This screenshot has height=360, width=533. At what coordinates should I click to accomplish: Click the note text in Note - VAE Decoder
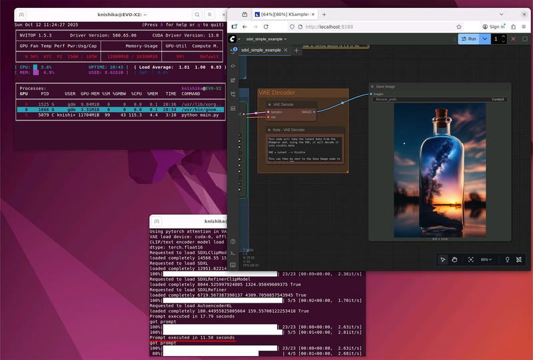304,149
